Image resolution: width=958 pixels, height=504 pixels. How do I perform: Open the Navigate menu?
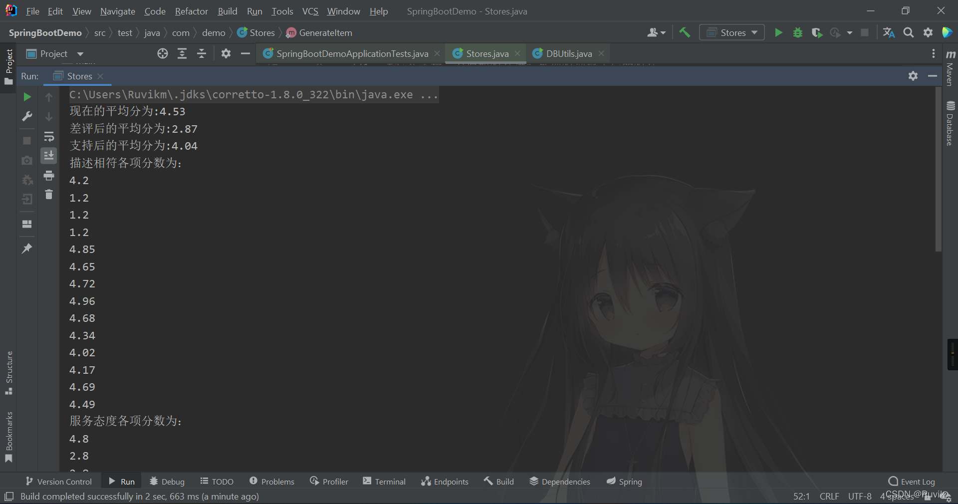pyautogui.click(x=118, y=11)
